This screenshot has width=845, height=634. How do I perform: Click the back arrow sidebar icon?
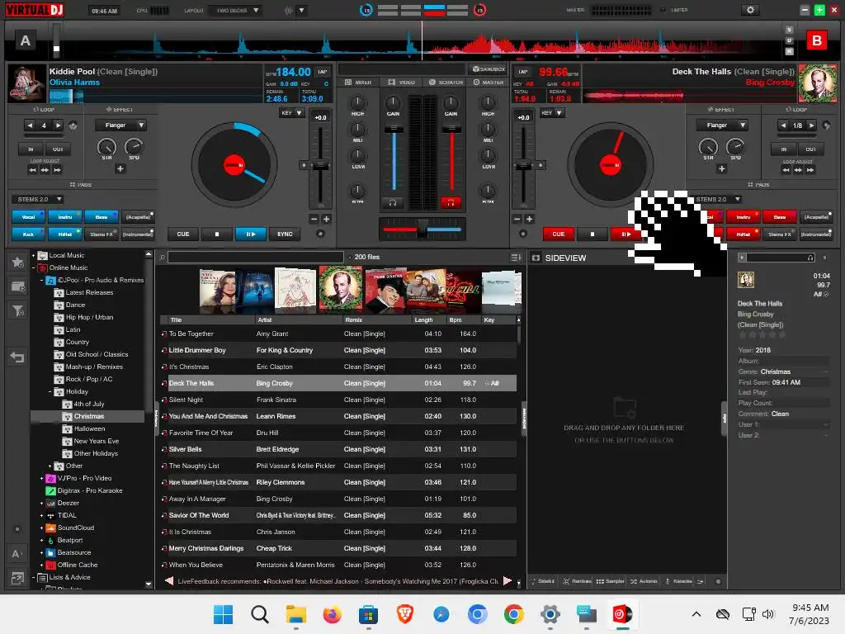(x=17, y=357)
